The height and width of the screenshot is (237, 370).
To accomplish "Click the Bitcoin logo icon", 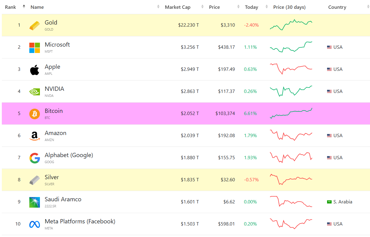I will [34, 114].
